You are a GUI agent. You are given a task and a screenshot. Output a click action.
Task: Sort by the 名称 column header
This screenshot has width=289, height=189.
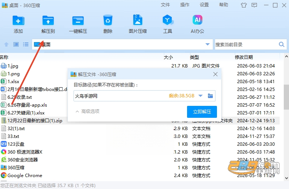4,57
